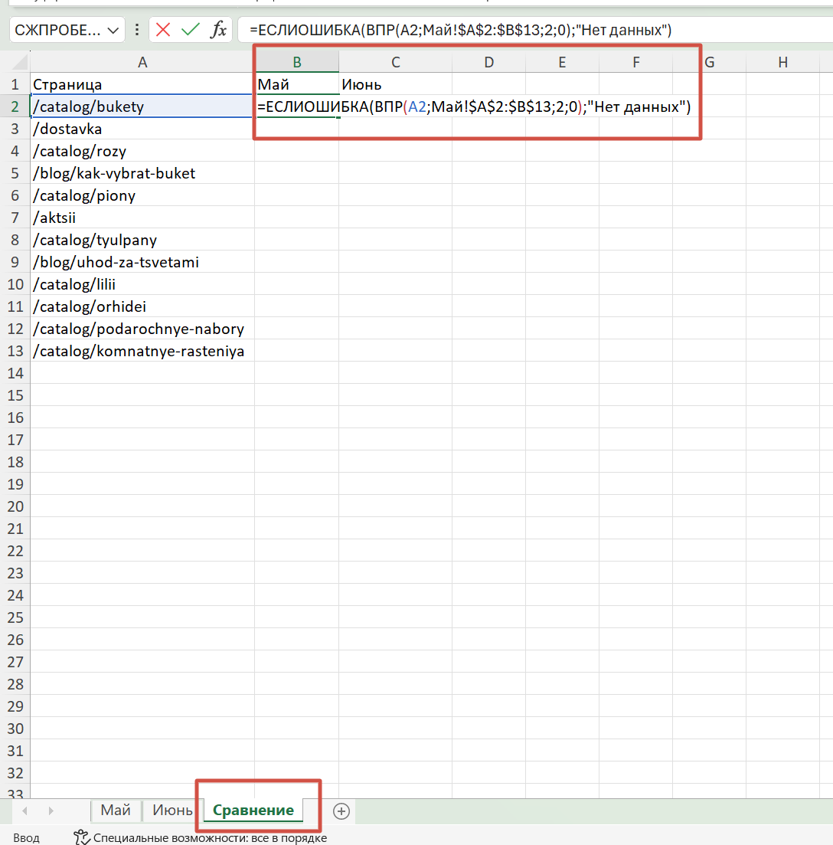Click inside the formula bar text

460,30
